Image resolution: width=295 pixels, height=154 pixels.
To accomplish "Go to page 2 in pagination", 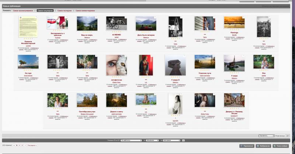I will (x=20, y=146).
